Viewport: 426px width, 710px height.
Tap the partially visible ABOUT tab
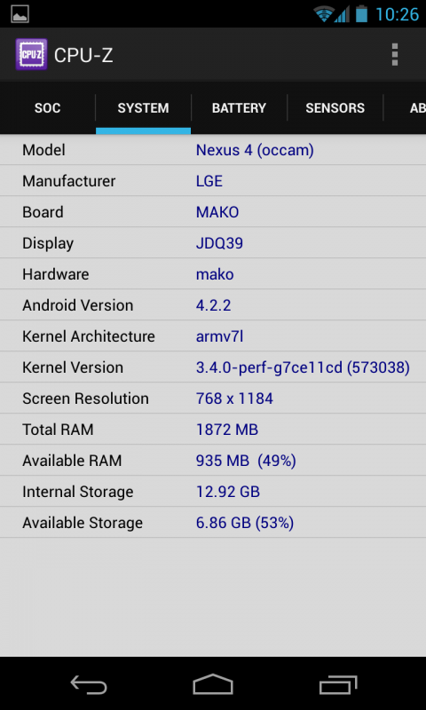click(406, 107)
